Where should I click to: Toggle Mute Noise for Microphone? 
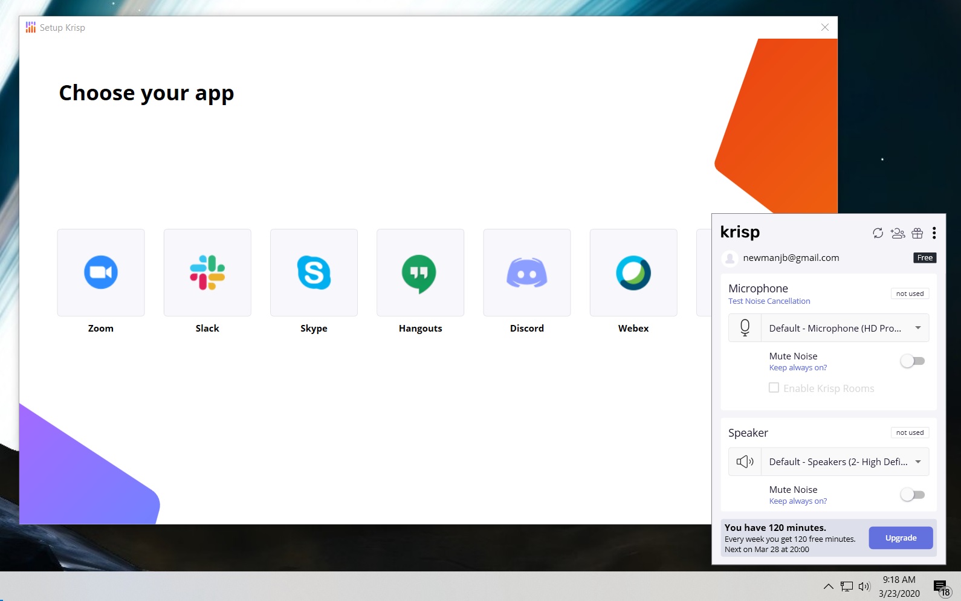[x=913, y=361]
